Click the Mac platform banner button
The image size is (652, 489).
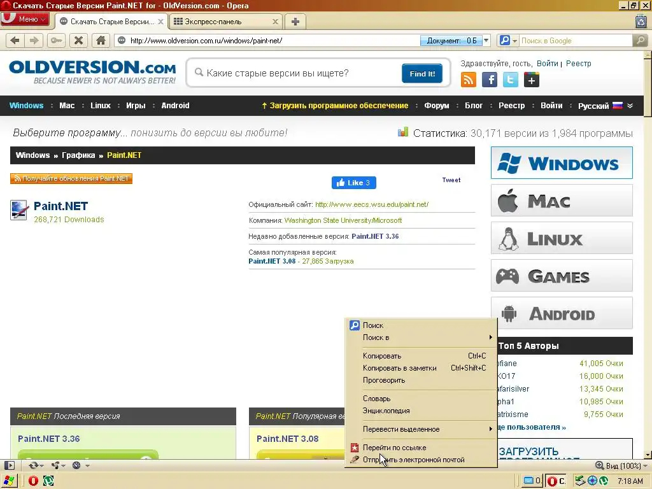562,201
